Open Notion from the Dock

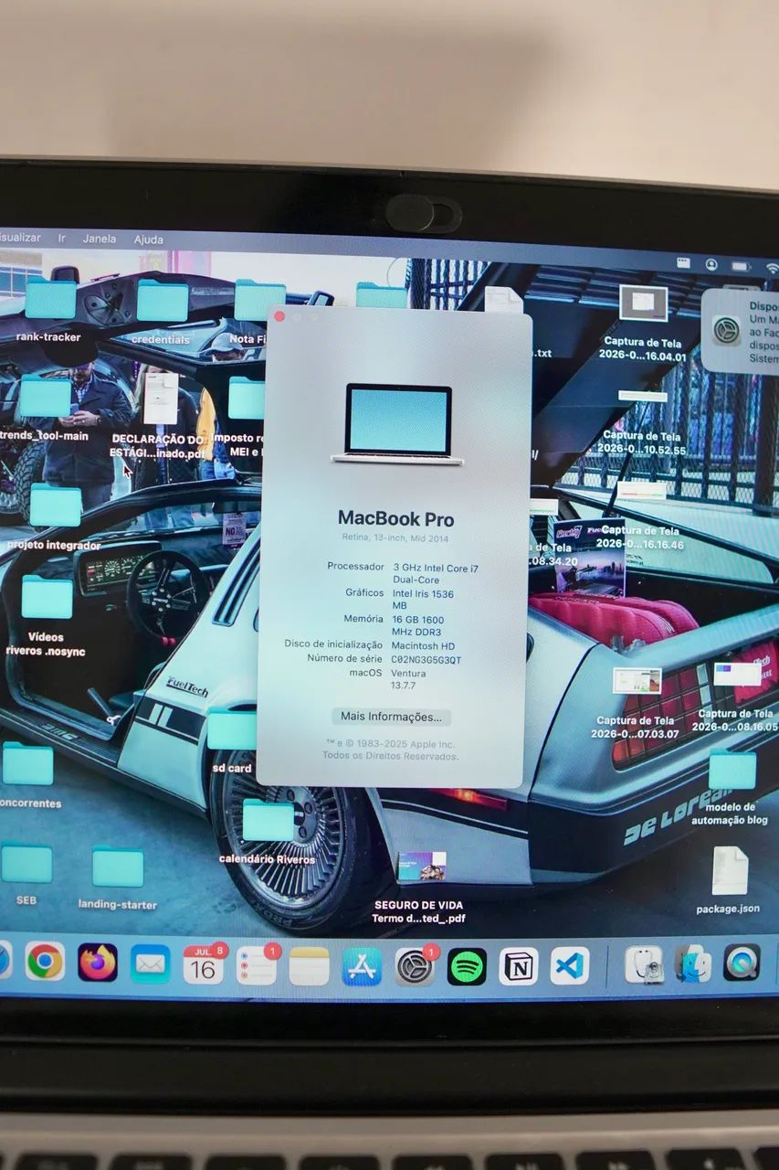519,966
